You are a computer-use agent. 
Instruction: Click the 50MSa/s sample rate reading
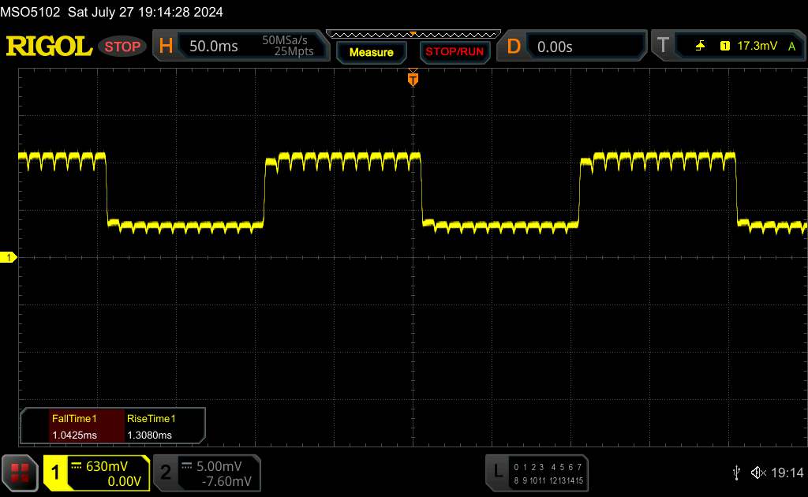(285, 40)
